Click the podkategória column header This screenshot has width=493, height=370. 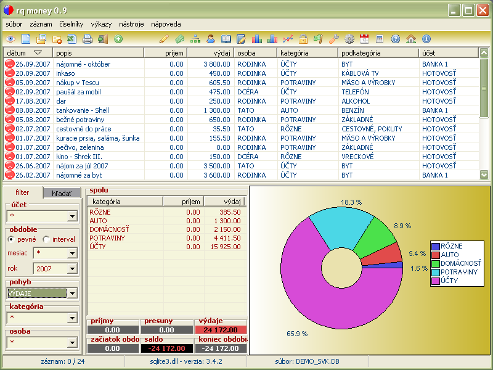[x=378, y=53]
